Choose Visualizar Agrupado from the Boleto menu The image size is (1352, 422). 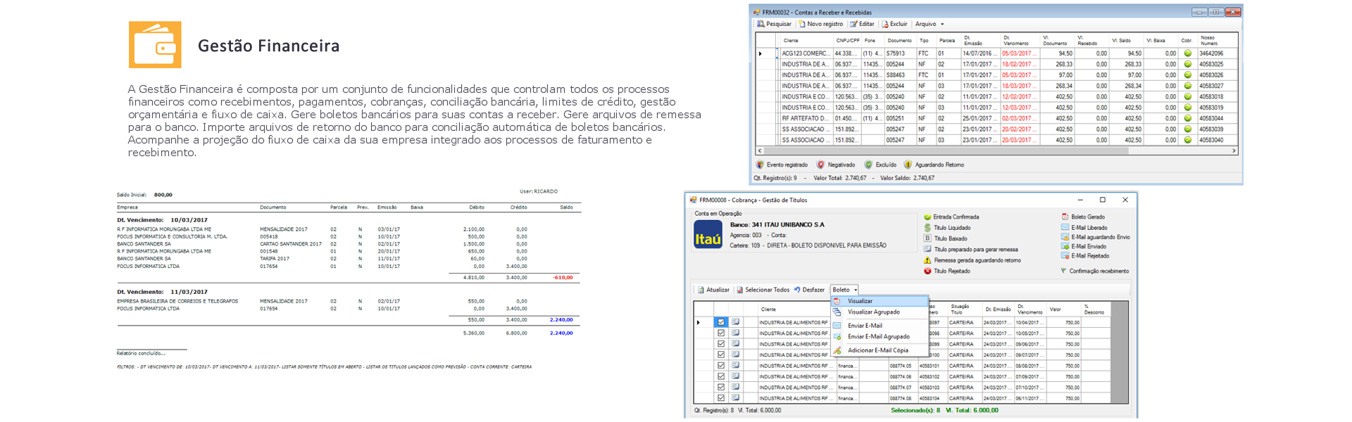880,312
